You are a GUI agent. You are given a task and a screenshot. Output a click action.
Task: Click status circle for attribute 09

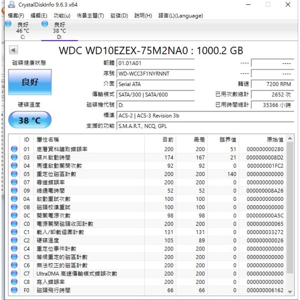(14, 190)
